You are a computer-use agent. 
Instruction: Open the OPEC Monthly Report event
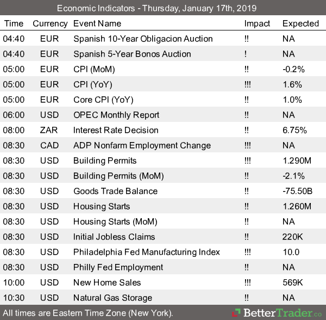point(116,115)
